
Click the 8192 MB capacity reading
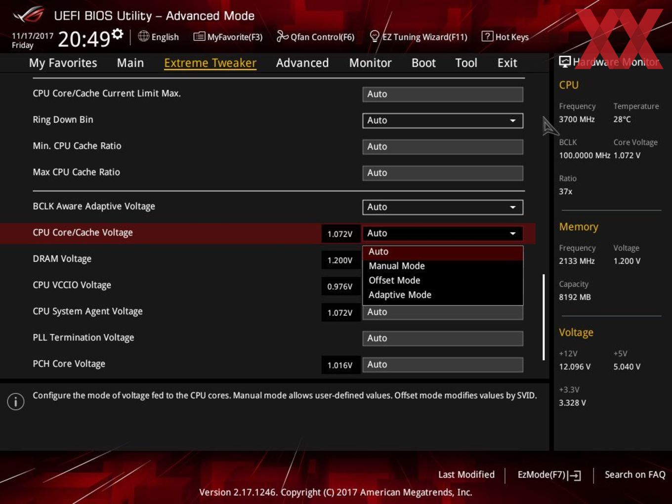(575, 297)
